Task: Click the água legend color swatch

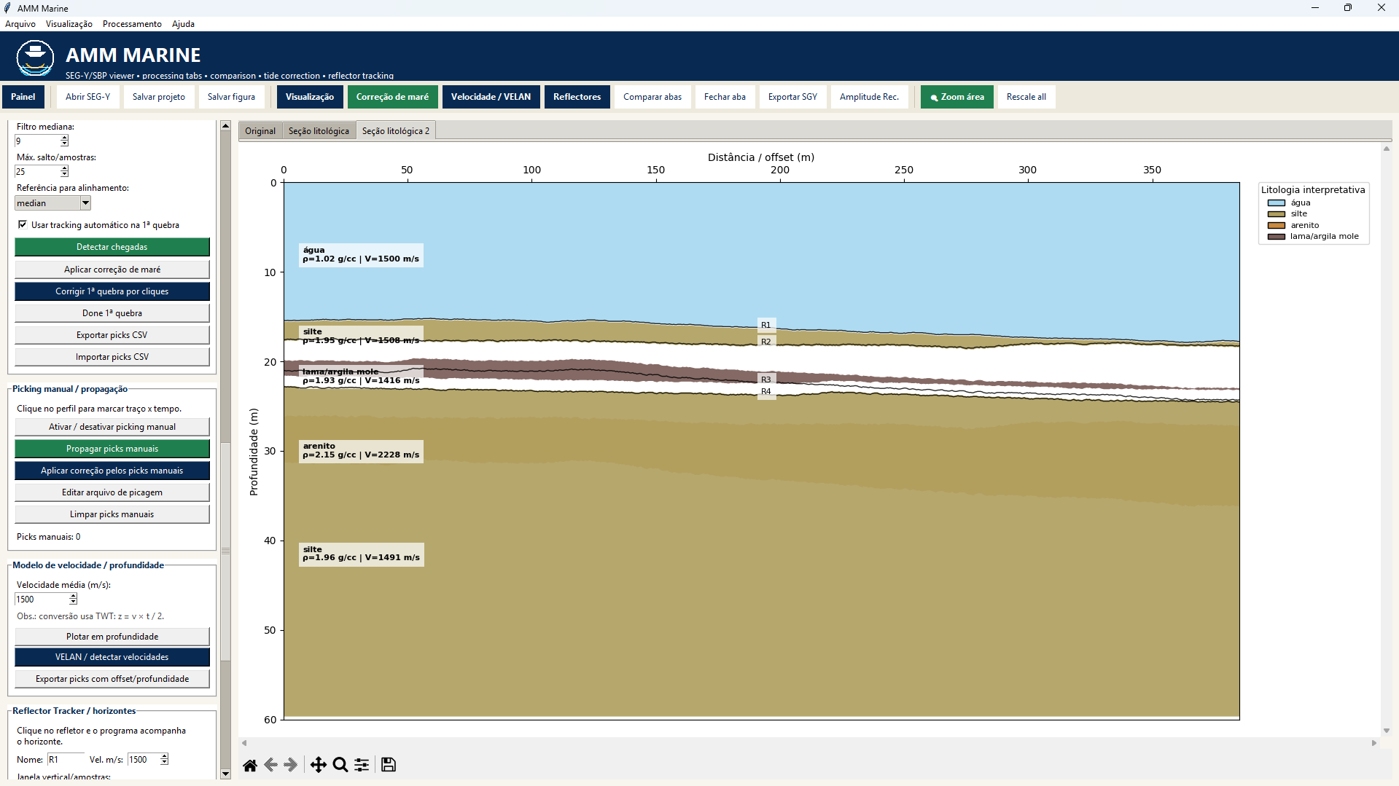Action: pos(1276,203)
